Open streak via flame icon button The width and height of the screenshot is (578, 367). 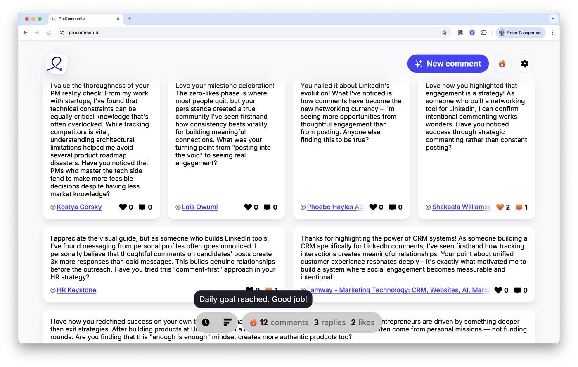(502, 64)
